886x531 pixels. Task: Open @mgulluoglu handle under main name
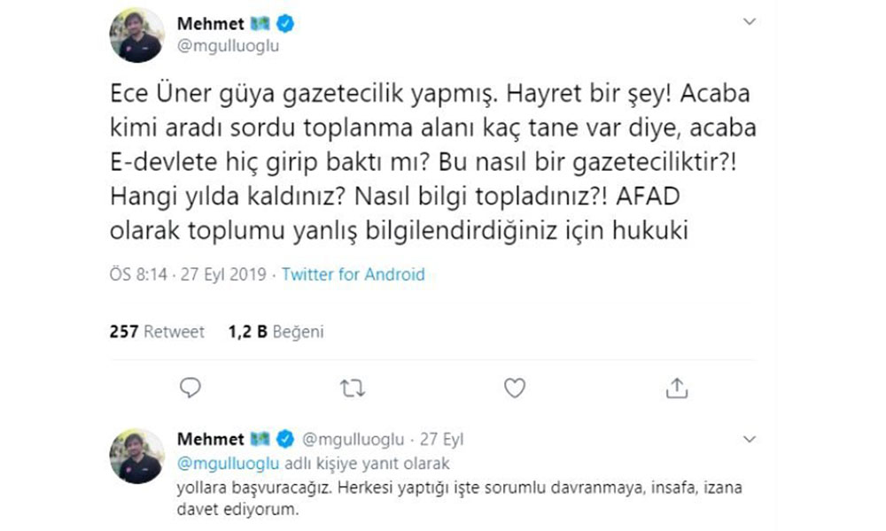(x=229, y=46)
